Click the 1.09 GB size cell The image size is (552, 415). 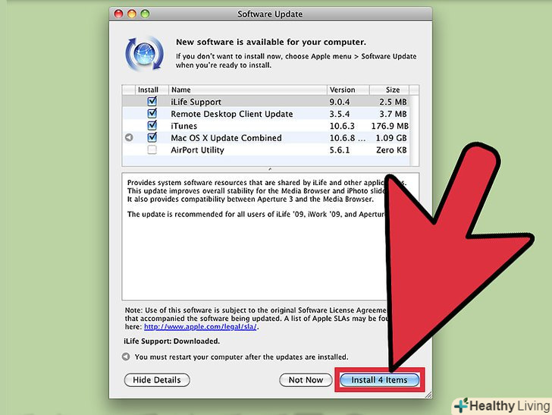pos(391,138)
